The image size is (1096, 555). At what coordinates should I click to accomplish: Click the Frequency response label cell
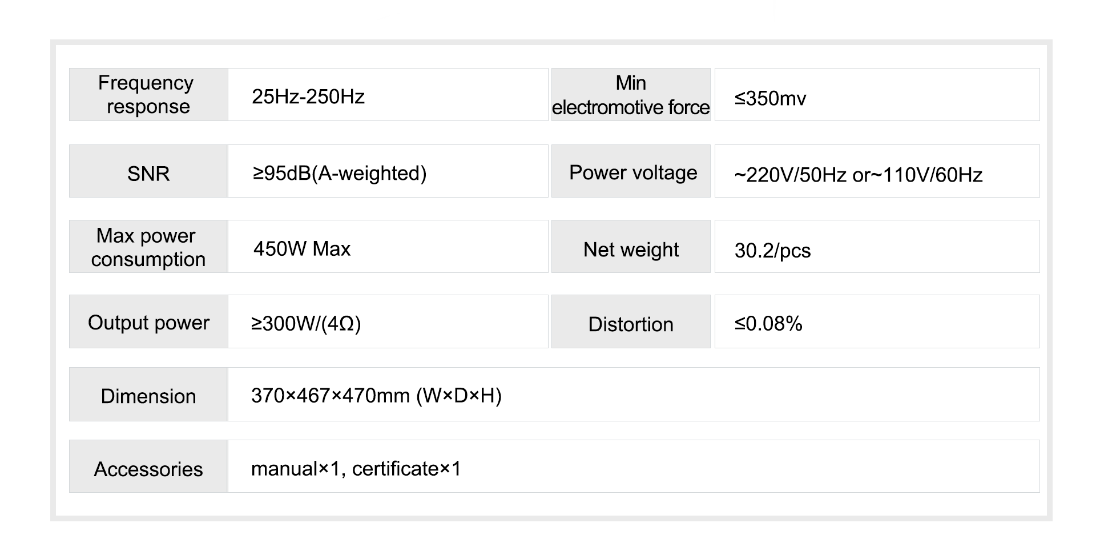[148, 95]
